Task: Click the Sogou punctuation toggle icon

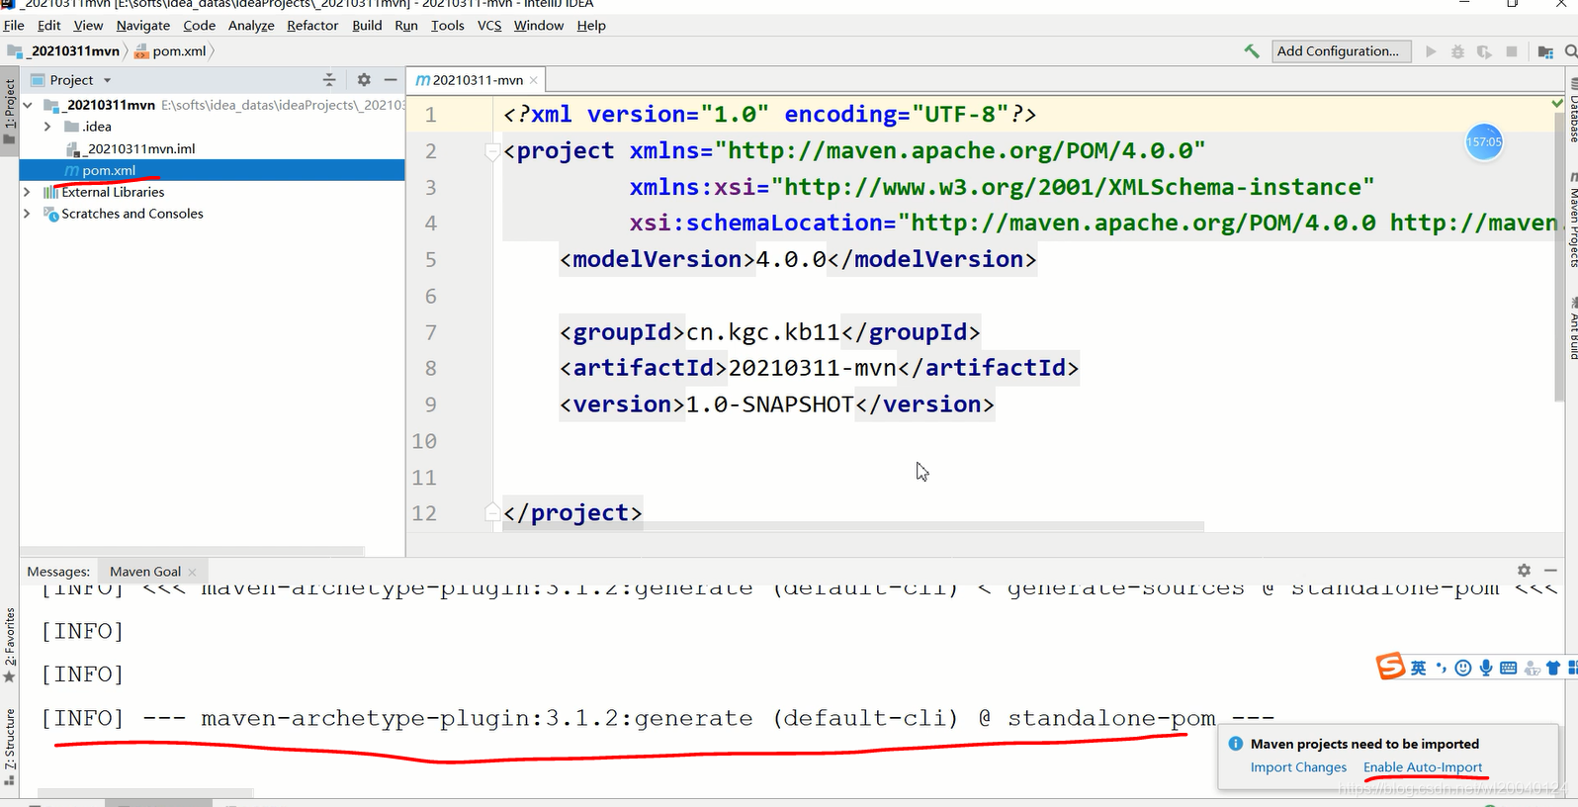Action: (1441, 669)
